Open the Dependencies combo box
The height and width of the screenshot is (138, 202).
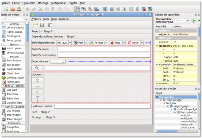(x=58, y=61)
